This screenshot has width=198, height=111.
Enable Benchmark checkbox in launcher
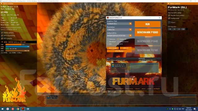coord(108,42)
